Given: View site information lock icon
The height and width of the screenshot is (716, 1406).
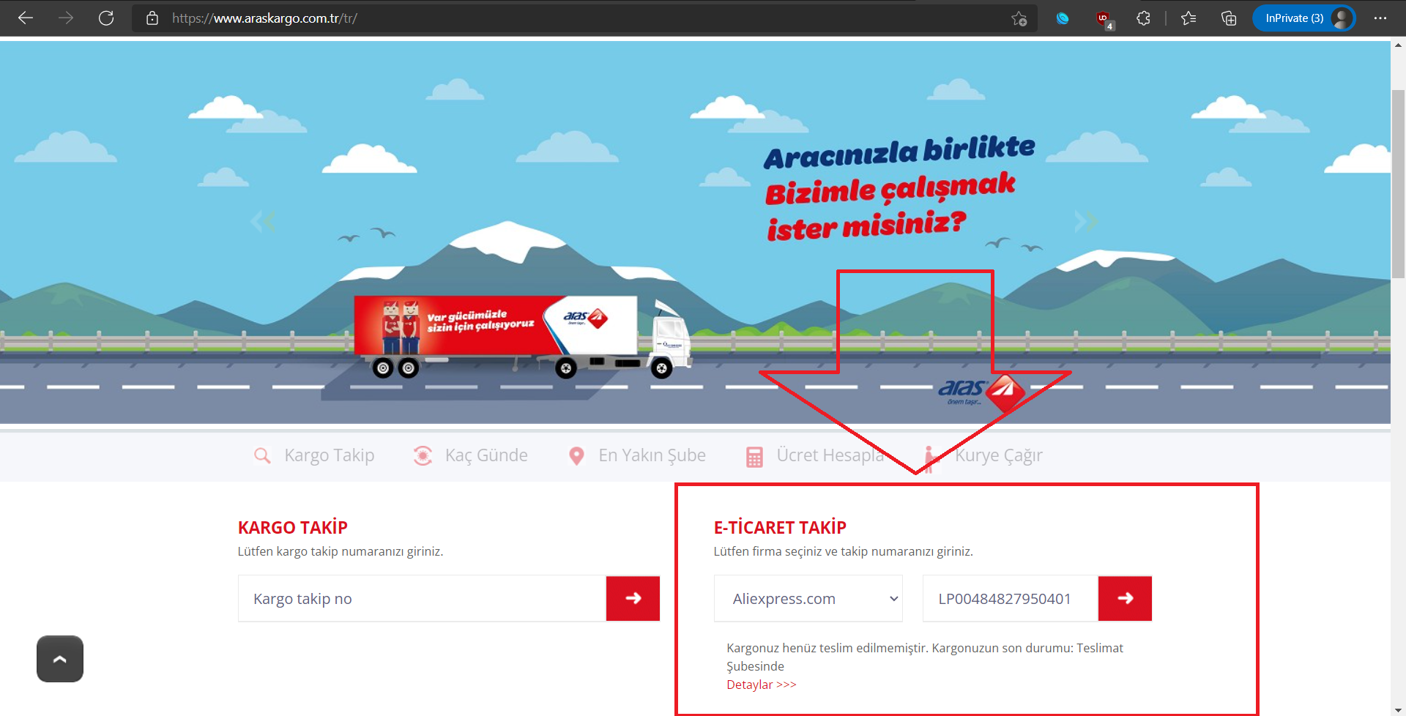Looking at the screenshot, I should [x=152, y=18].
